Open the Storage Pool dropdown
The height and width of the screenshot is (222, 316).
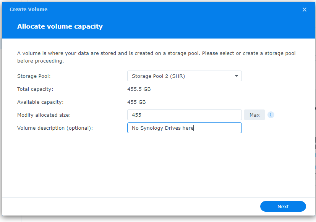tap(185, 76)
